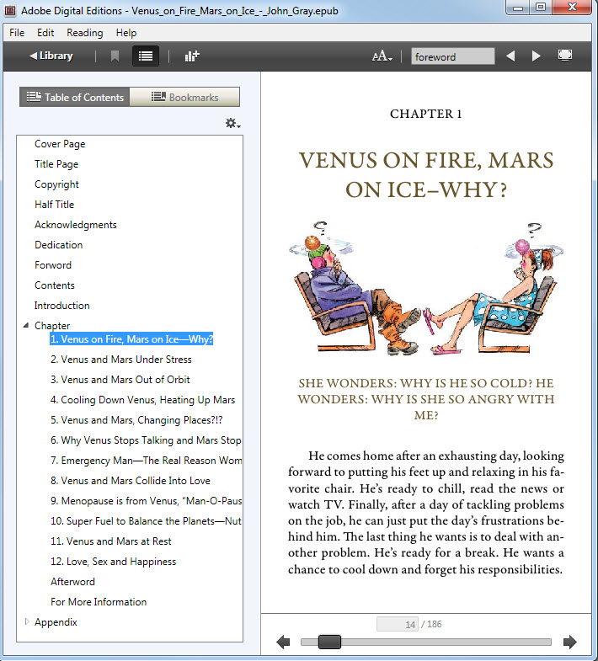
Task: Go to previous page with left arrow
Action: [283, 642]
